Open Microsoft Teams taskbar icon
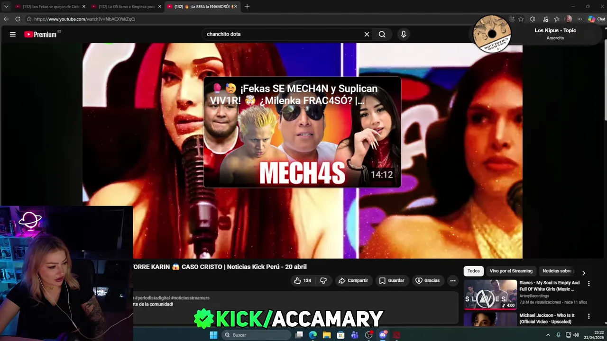 (x=355, y=335)
